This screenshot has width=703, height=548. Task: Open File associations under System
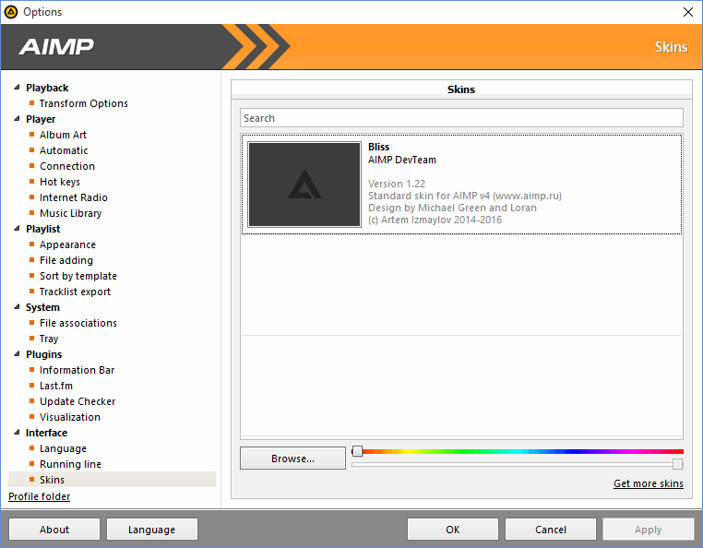click(77, 323)
